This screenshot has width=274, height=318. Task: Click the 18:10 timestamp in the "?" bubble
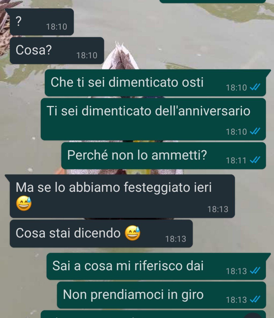(57, 27)
